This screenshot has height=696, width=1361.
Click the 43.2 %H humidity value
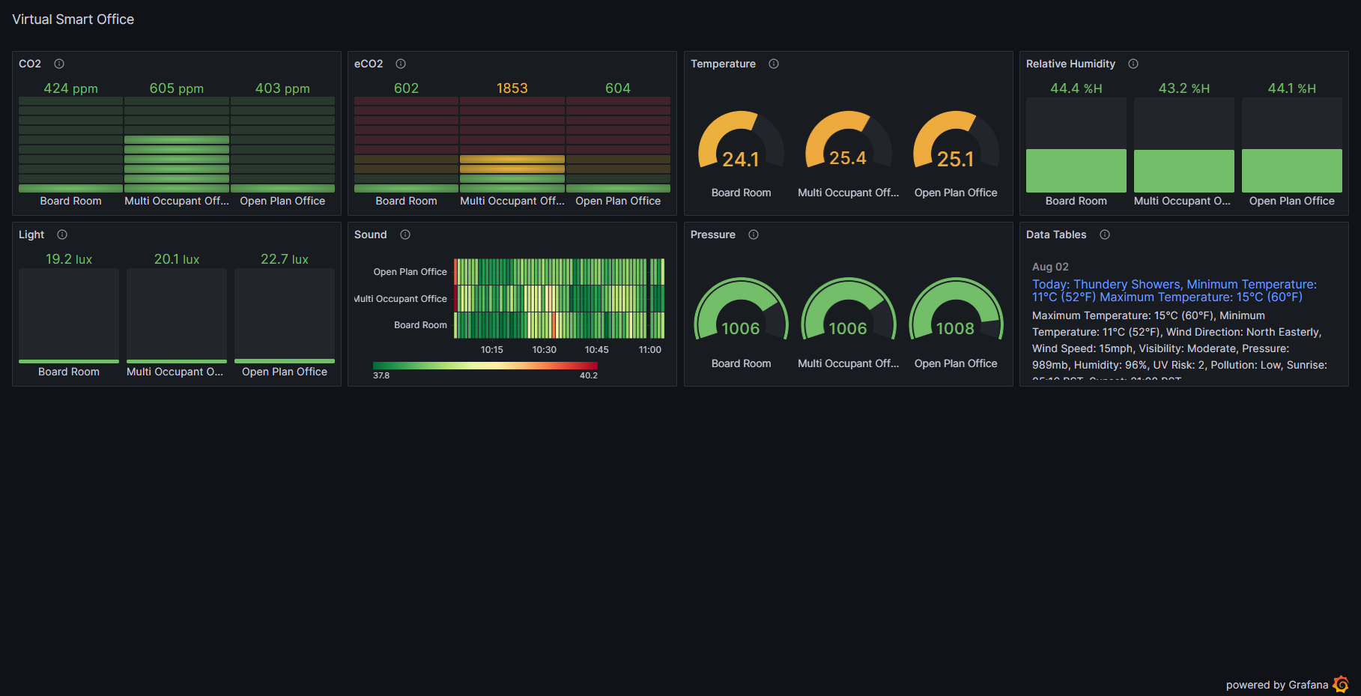pos(1184,88)
